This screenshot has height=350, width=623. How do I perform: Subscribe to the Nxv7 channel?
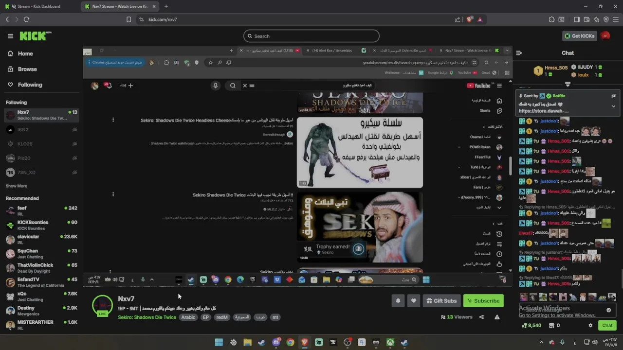(483, 301)
